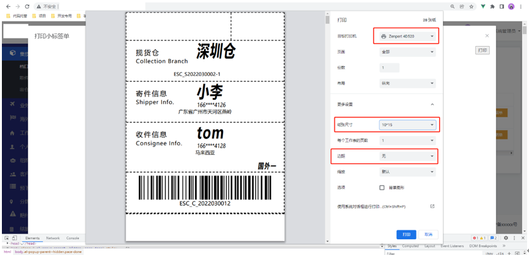The height and width of the screenshot is (255, 529).
Task: Toggle the .cls class editor button
Action: click(500, 253)
